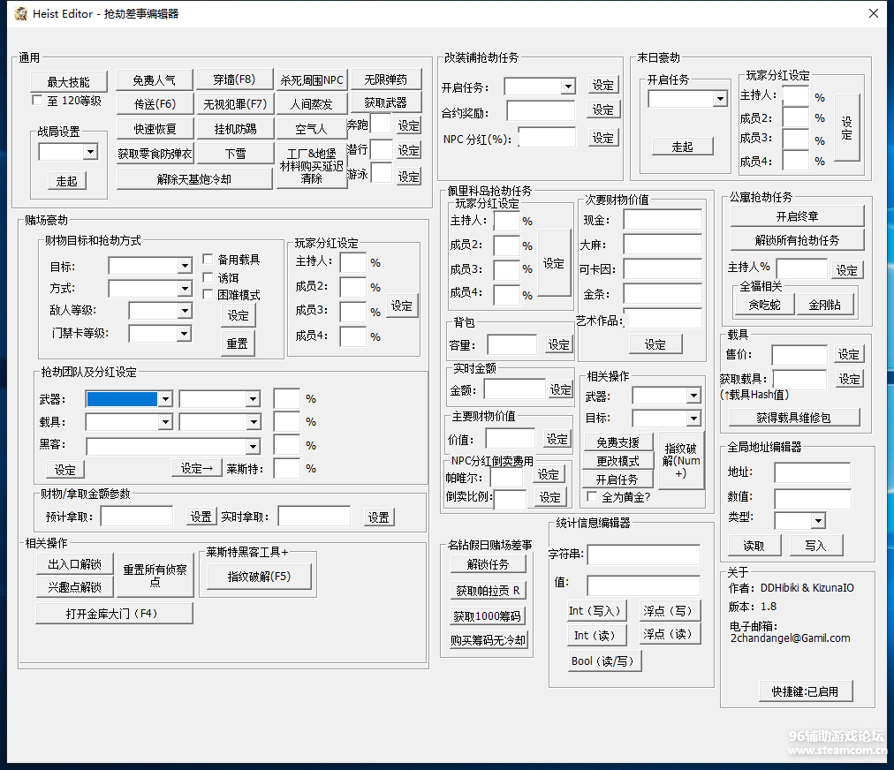Open the 黑客 selection dropdown
Viewport: 894px width, 770px height.
pyautogui.click(x=253, y=446)
